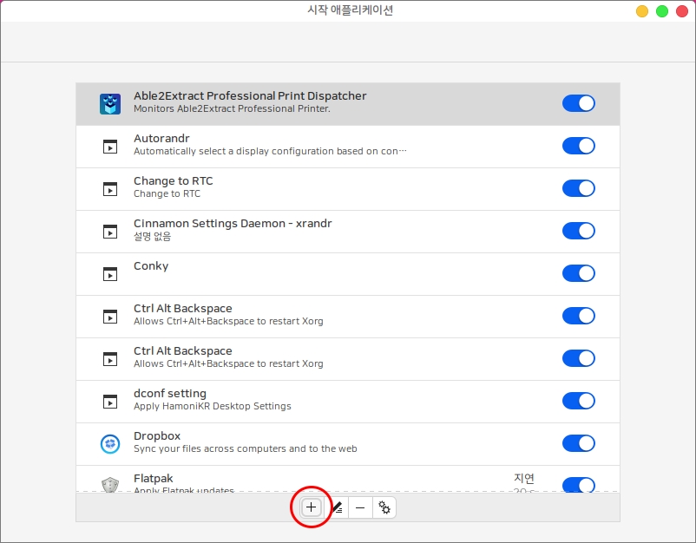The height and width of the screenshot is (543, 696).
Task: Click the gears run-now icon in bottom toolbar
Action: click(384, 507)
